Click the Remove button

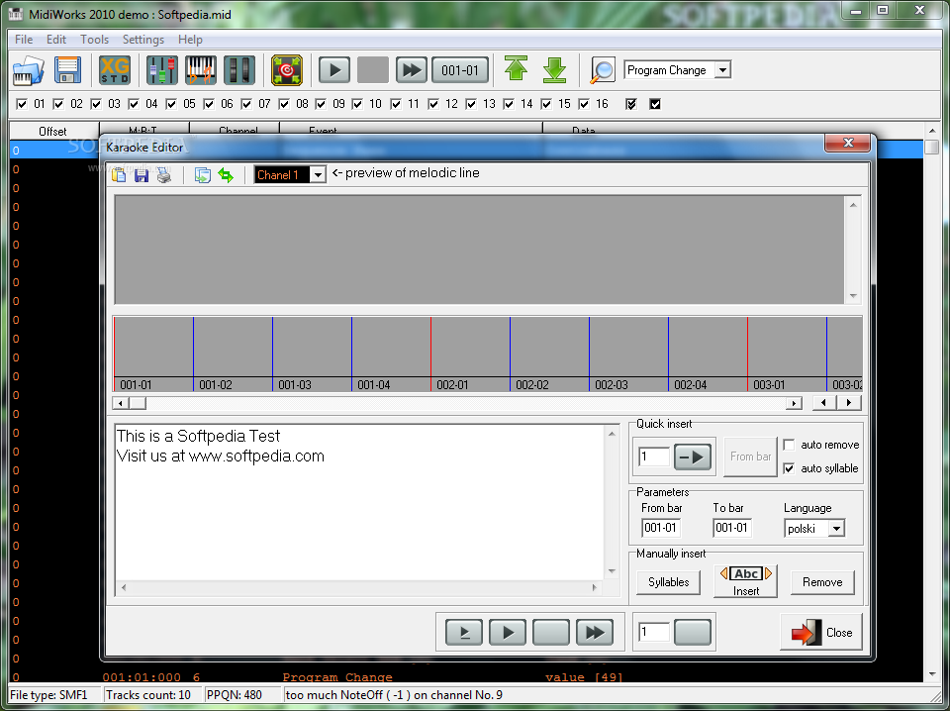822,582
